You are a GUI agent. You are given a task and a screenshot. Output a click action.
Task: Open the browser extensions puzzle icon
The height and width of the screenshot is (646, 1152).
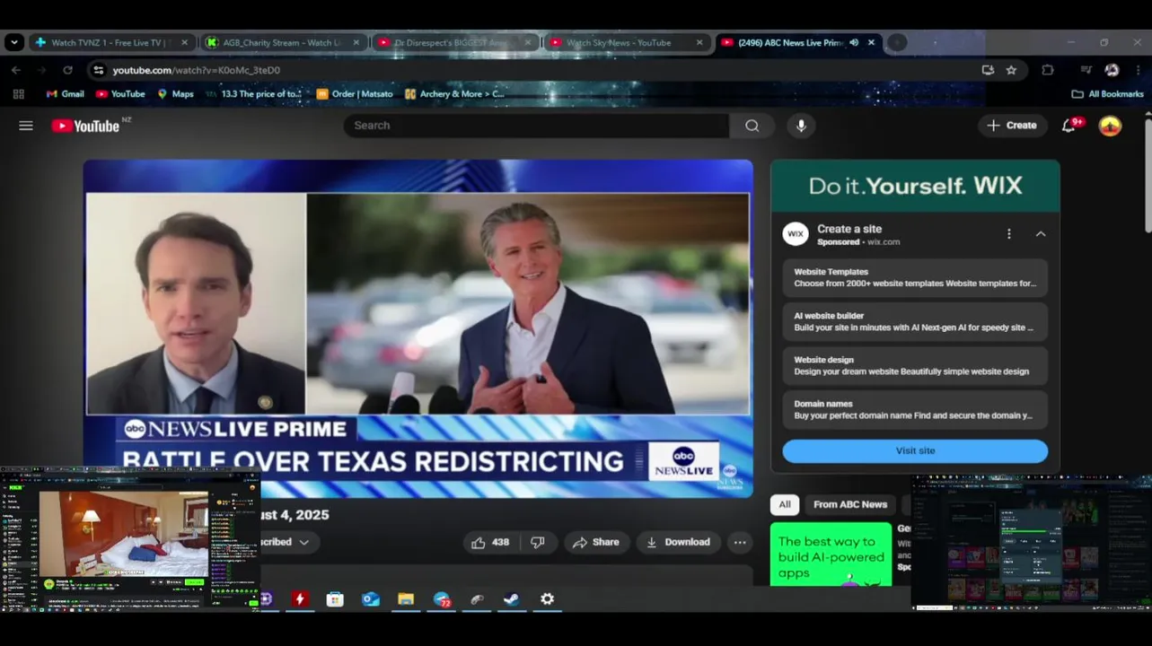[1048, 70]
